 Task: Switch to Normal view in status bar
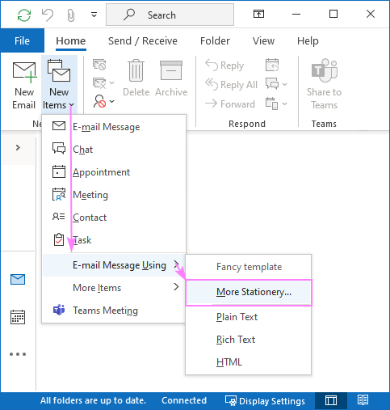coord(331,400)
